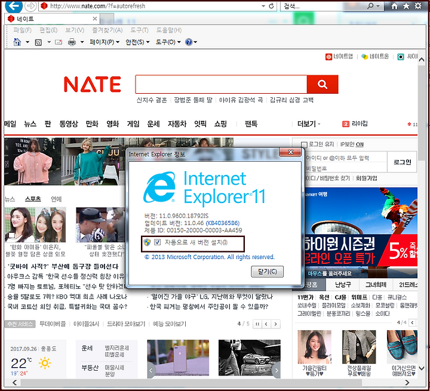The width and height of the screenshot is (430, 391).
Task: Go to next recommended services page
Action: 275,324
